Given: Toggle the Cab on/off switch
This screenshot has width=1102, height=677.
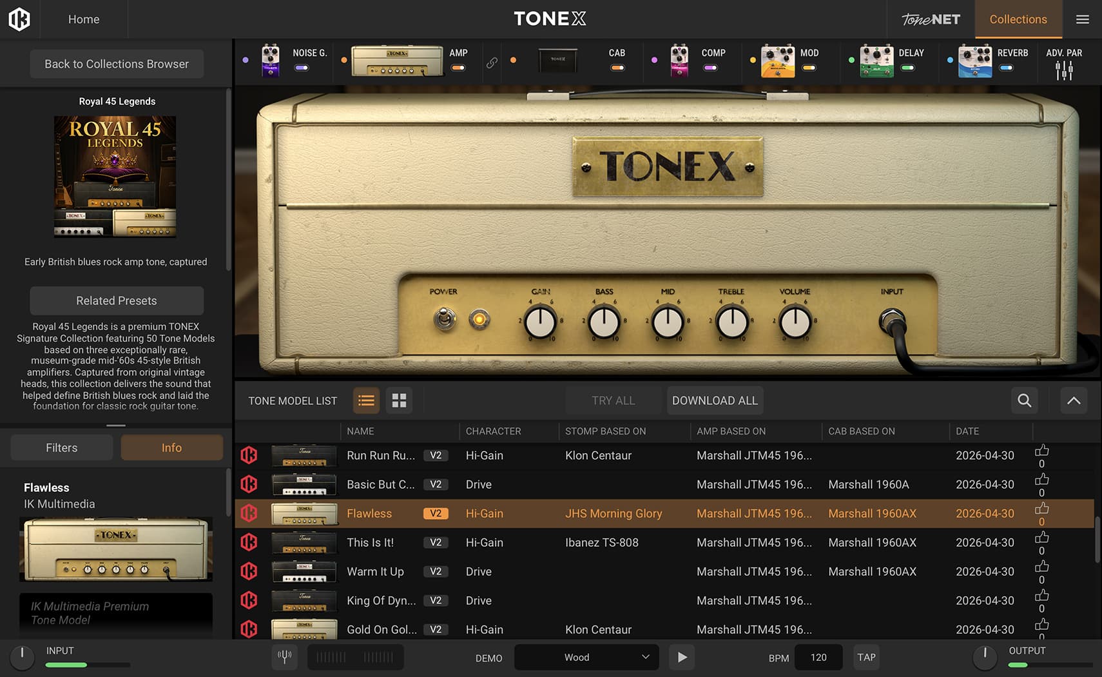Looking at the screenshot, I should point(617,68).
